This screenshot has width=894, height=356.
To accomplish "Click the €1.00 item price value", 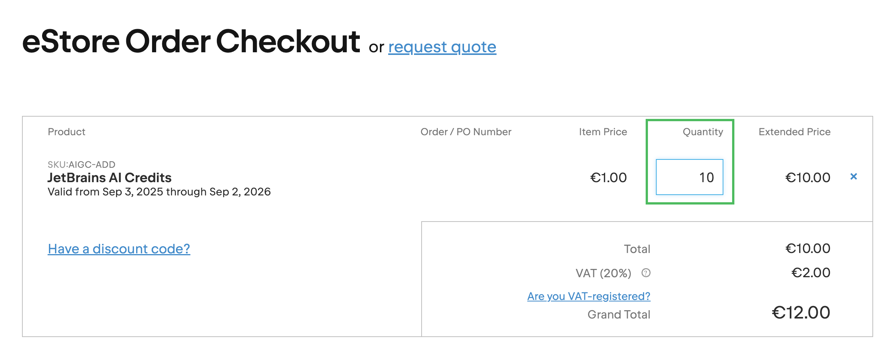I will click(609, 178).
